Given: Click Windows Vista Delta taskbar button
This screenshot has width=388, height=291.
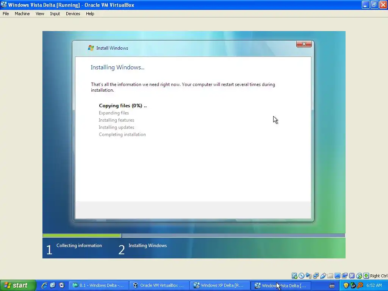Looking at the screenshot, I should [x=281, y=285].
